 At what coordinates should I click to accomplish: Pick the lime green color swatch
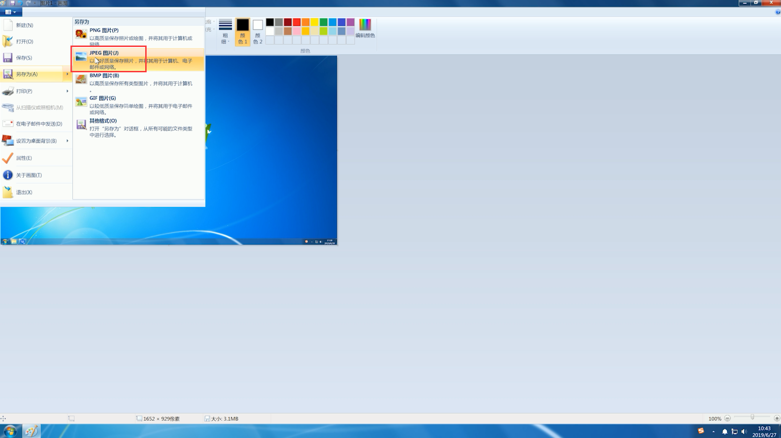click(323, 31)
